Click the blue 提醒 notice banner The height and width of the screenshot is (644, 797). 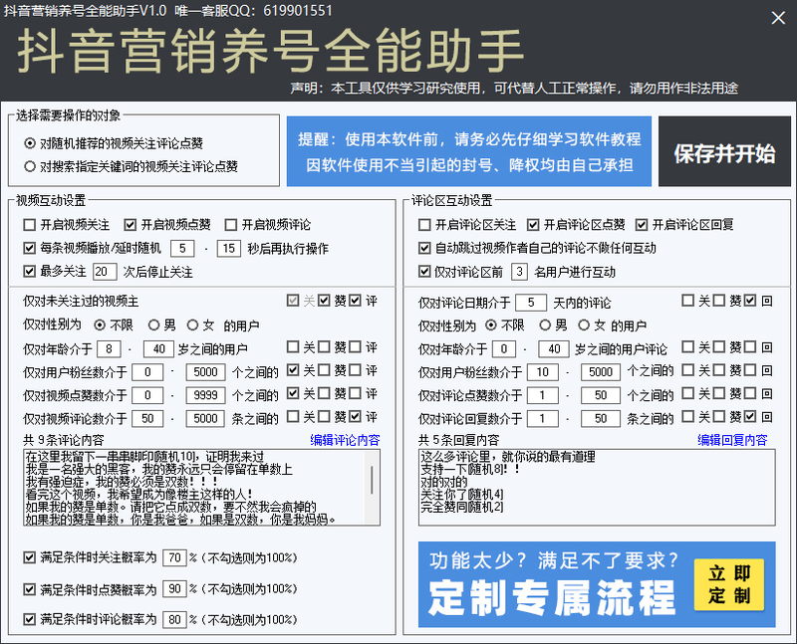[x=468, y=151]
